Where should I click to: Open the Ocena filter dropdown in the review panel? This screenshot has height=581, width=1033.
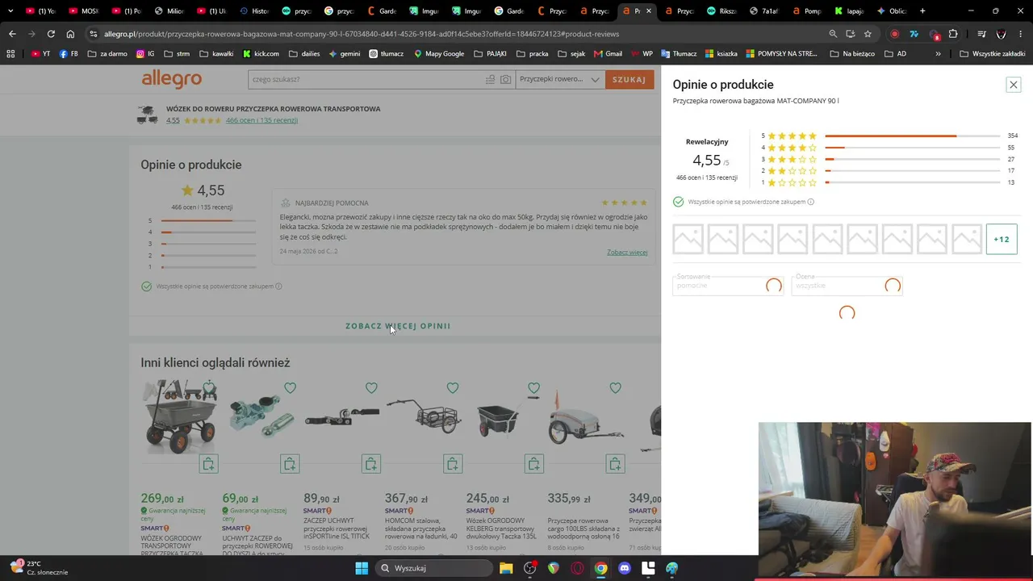[x=847, y=286]
